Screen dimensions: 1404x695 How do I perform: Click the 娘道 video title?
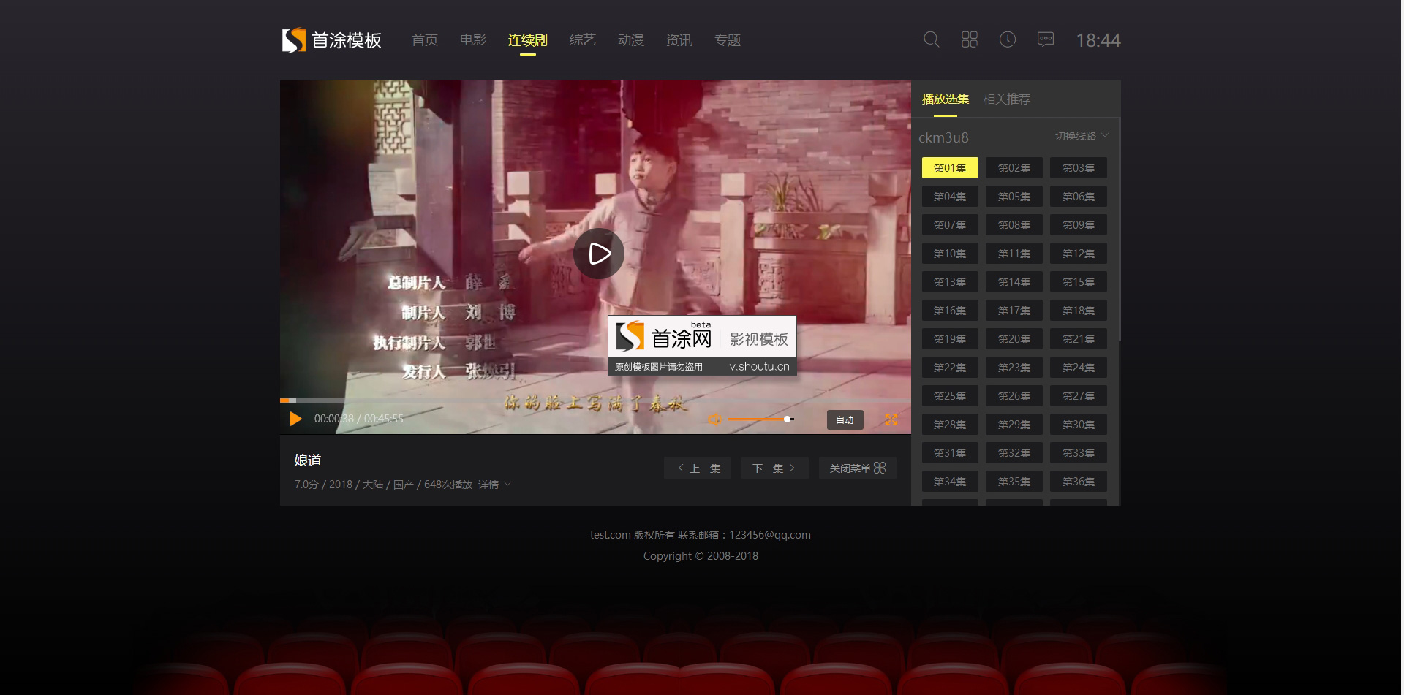tap(308, 460)
